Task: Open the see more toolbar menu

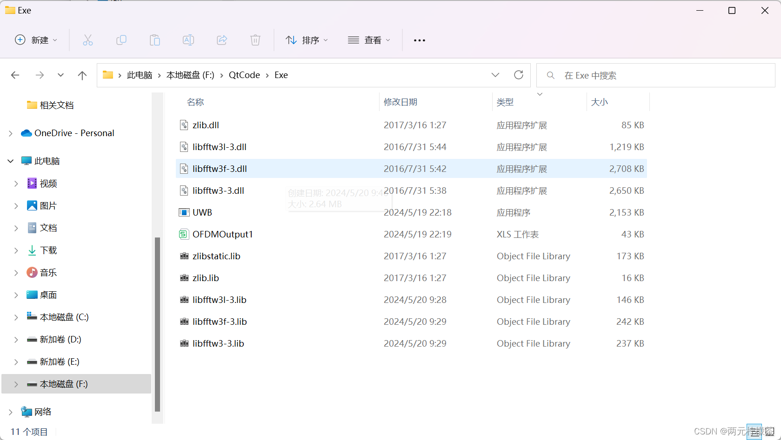Action: 419,40
